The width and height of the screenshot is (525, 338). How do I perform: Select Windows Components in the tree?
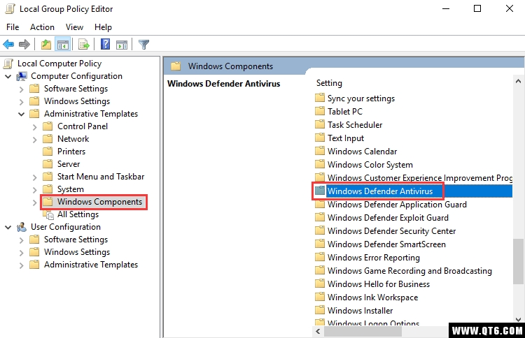[100, 202]
